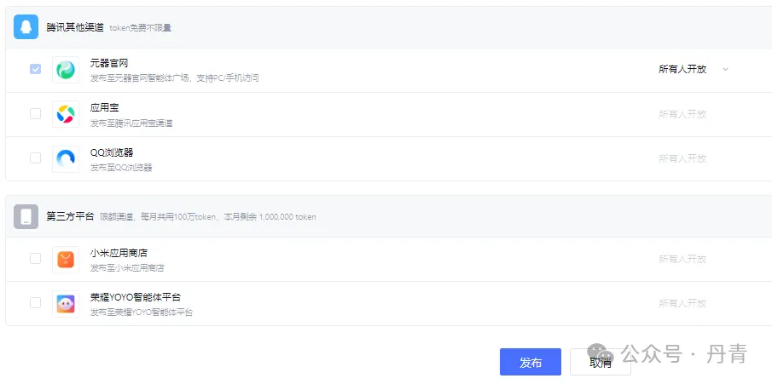The height and width of the screenshot is (384, 772).
Task: Check the 小米应用商店 checkbox
Action: [35, 259]
